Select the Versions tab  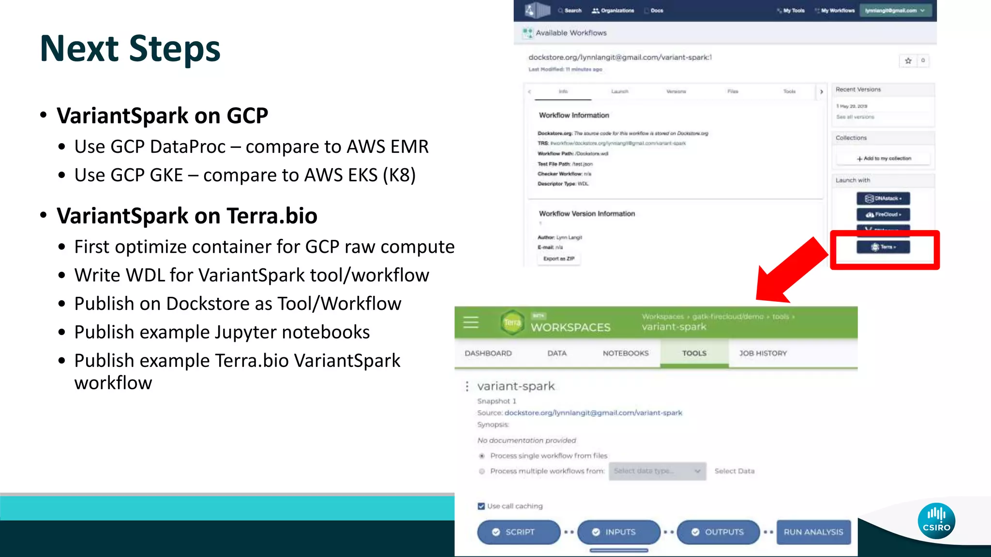[676, 91]
